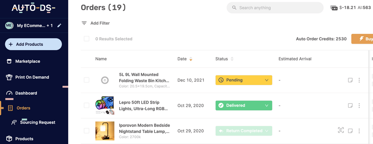Image resolution: width=373 pixels, height=144 pixels.
Task: Click the pencil edit icon beside My EComme store
Action: [59, 25]
